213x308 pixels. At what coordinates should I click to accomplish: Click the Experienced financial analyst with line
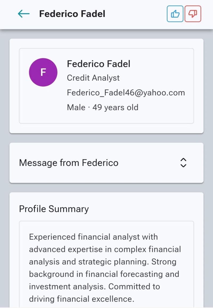click(93, 237)
